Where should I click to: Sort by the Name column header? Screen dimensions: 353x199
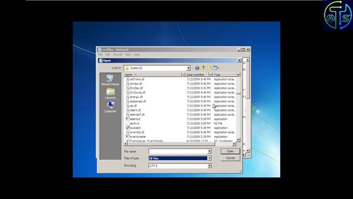pyautogui.click(x=153, y=75)
